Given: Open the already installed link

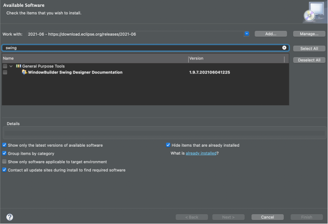Looking at the screenshot, I should 201,153.
